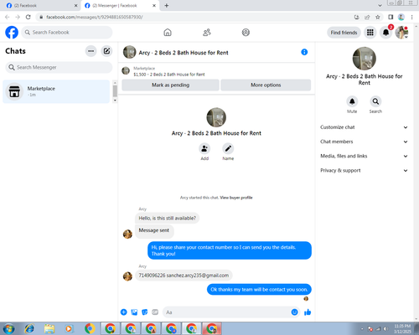419x335 pixels.
Task: Mark the listing as pending
Action: 170,85
